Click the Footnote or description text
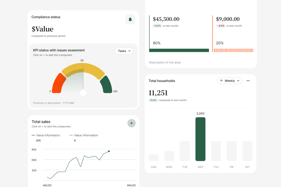Image resolution: width=281 pixels, height=187 pixels. point(47,103)
